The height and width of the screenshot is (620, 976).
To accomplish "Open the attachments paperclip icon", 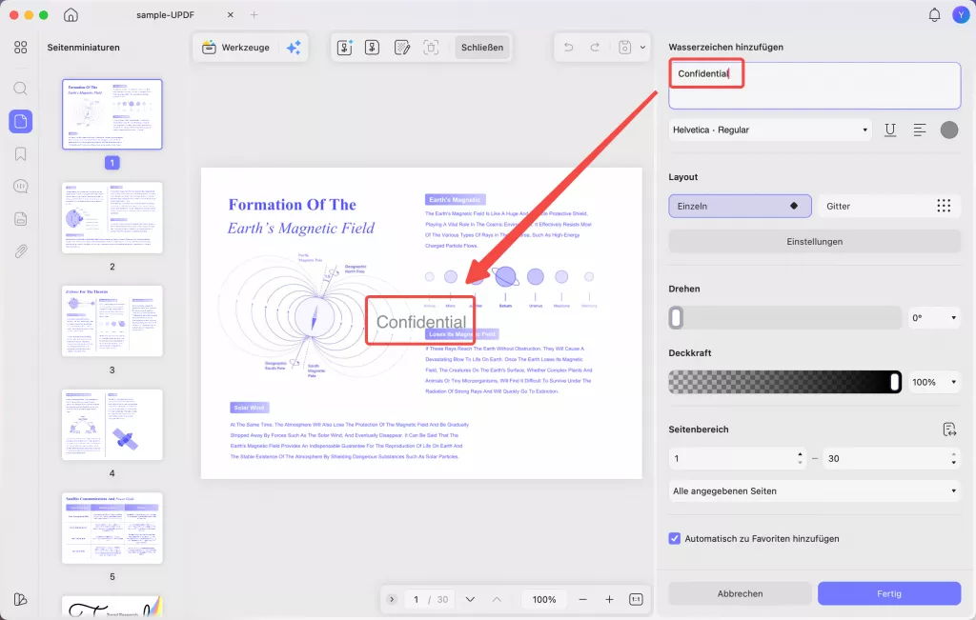I will click(x=21, y=251).
